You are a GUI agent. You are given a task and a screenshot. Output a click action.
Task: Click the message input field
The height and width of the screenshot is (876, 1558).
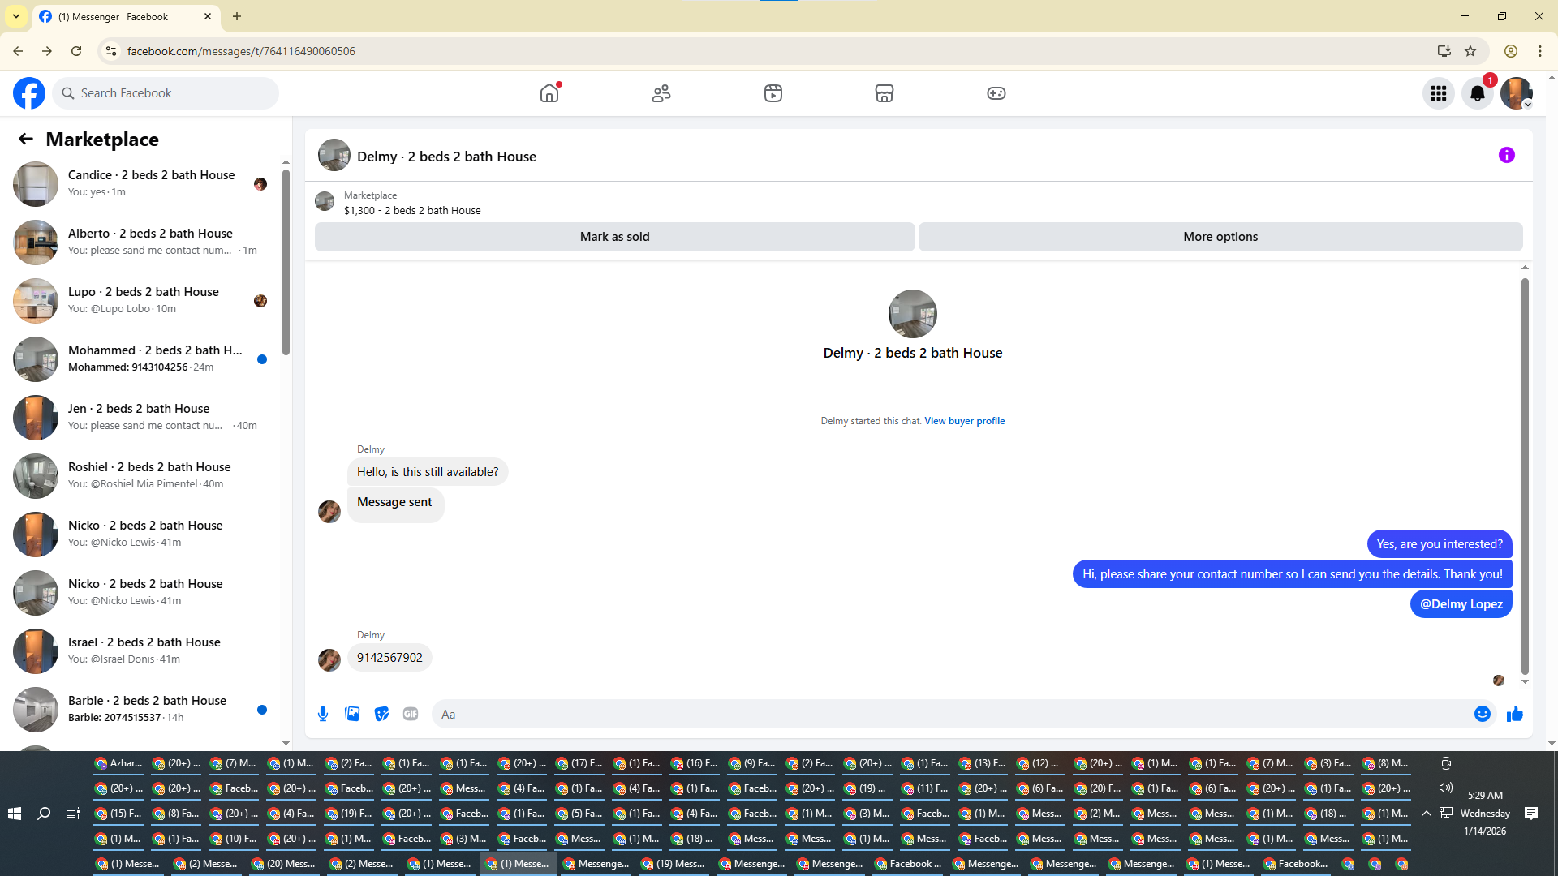tap(949, 714)
